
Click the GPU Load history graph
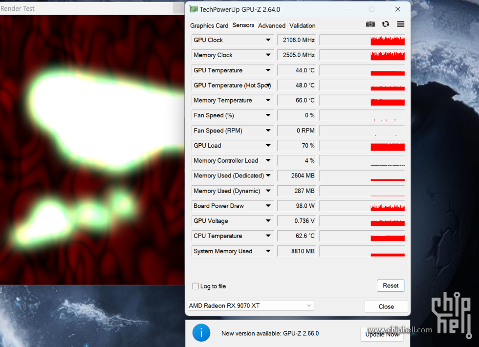tap(362, 146)
